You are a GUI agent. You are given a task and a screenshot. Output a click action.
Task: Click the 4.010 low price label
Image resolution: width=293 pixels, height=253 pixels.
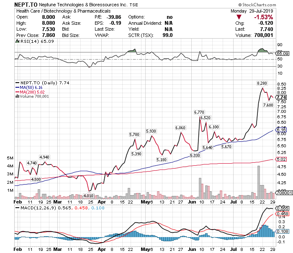pyautogui.click(x=88, y=196)
